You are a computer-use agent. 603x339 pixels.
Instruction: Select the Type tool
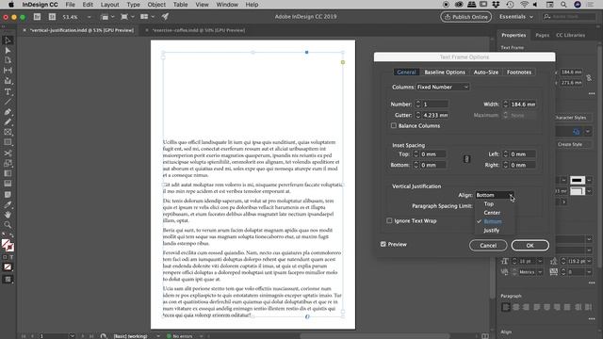coord(8,91)
